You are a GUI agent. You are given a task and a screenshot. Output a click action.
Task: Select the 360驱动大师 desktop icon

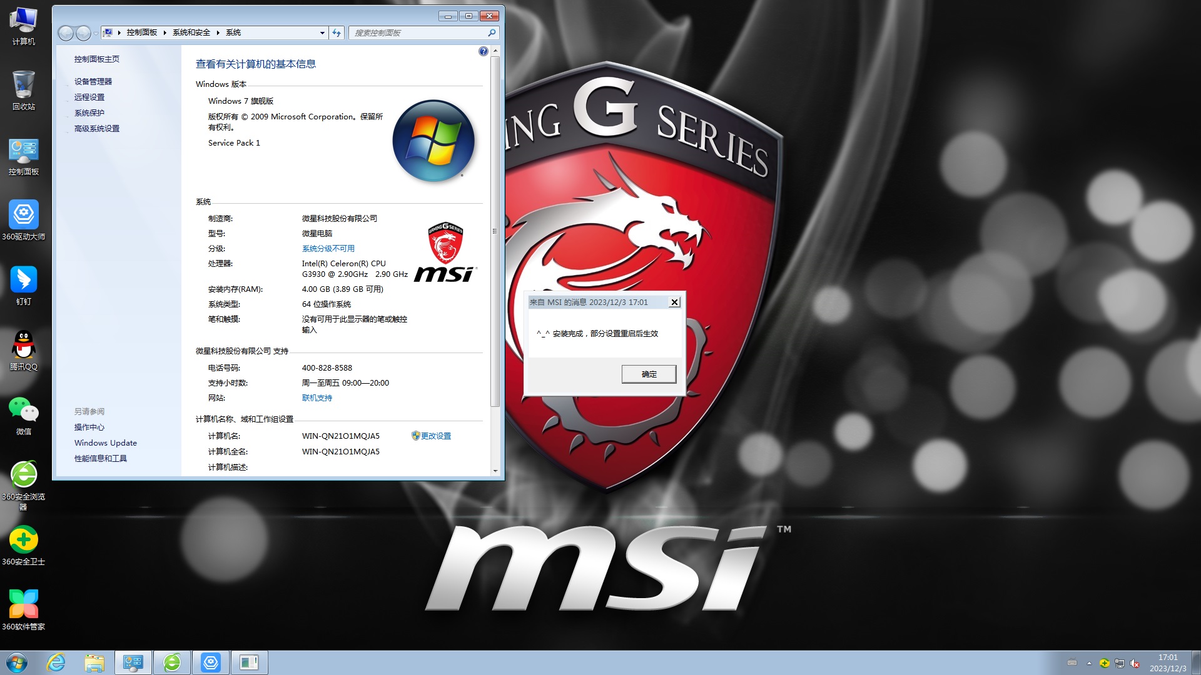click(x=24, y=221)
